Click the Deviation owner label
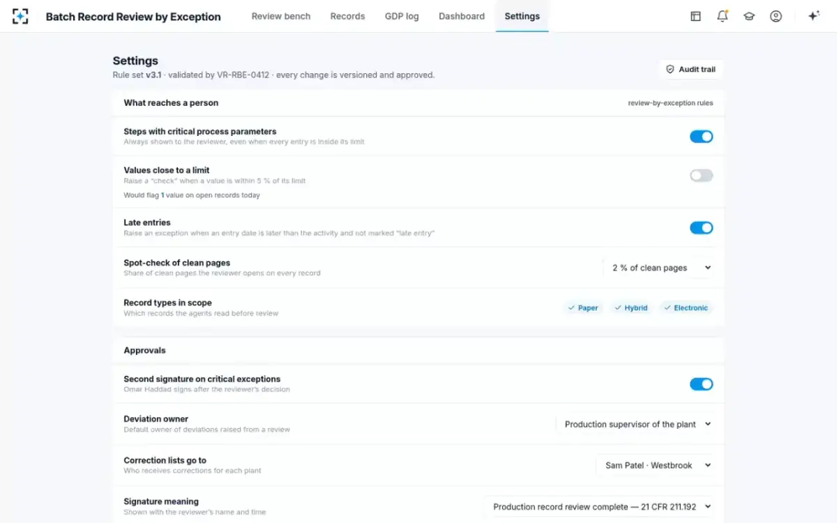 tap(156, 419)
